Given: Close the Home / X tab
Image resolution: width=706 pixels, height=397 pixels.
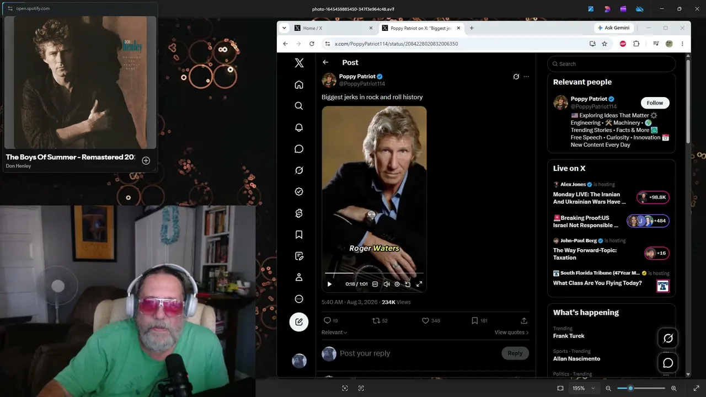Looking at the screenshot, I should coord(371,28).
